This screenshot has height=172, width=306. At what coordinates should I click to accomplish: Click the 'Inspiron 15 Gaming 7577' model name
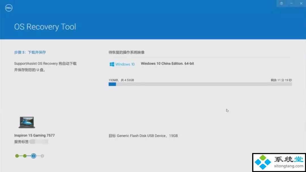pyautogui.click(x=34, y=135)
